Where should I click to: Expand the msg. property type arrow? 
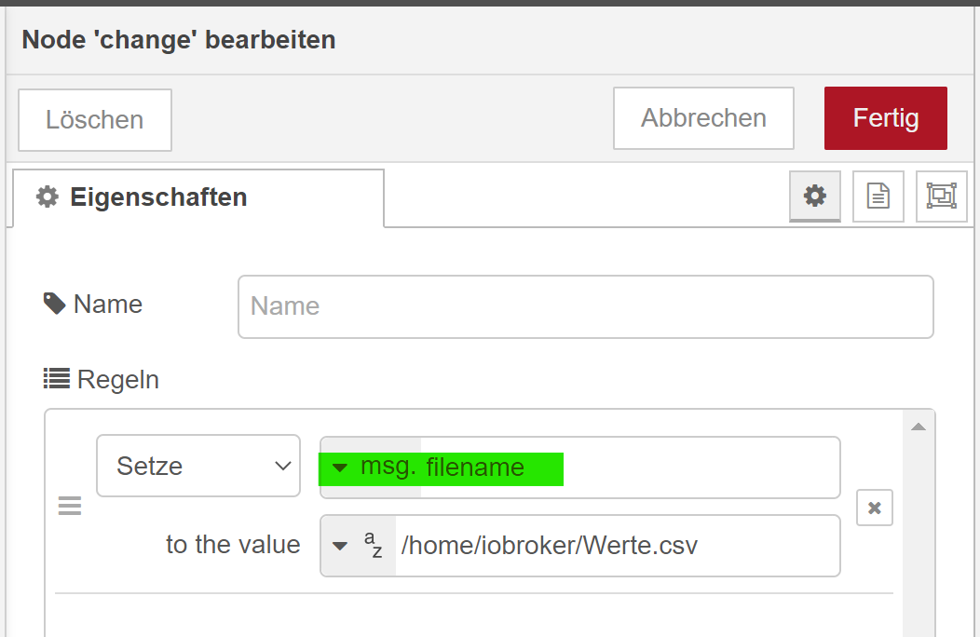point(340,468)
